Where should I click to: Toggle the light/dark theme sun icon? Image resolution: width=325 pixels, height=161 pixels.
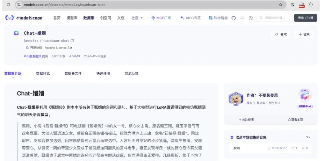pos(242,18)
